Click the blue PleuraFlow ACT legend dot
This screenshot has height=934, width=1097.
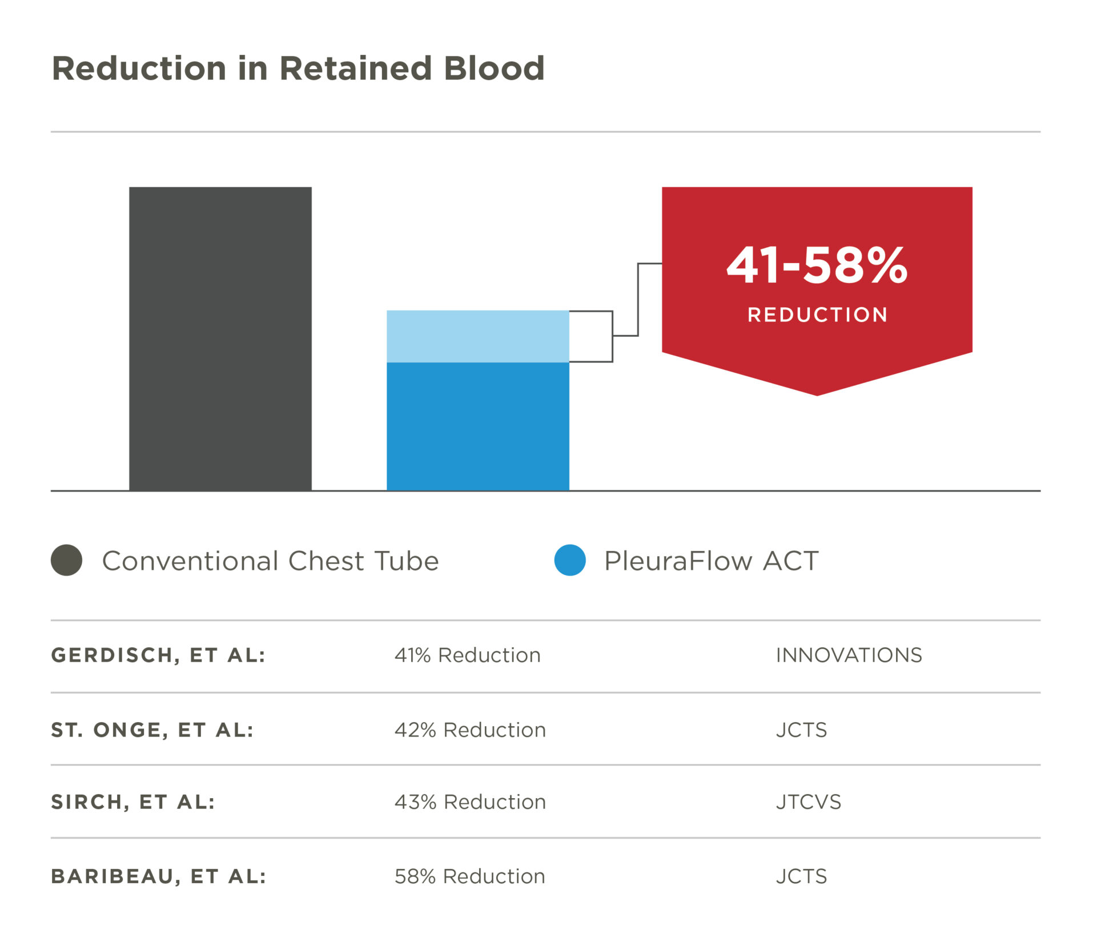click(570, 560)
